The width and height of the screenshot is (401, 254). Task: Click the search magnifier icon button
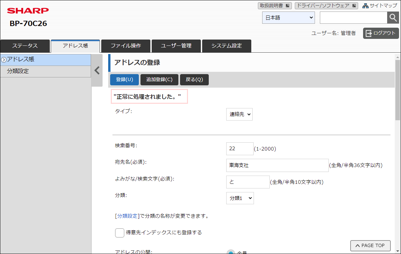pyautogui.click(x=393, y=18)
